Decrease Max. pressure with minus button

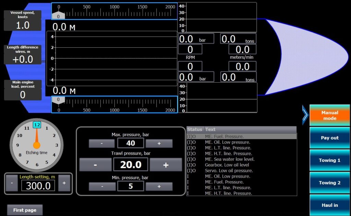click(102, 143)
